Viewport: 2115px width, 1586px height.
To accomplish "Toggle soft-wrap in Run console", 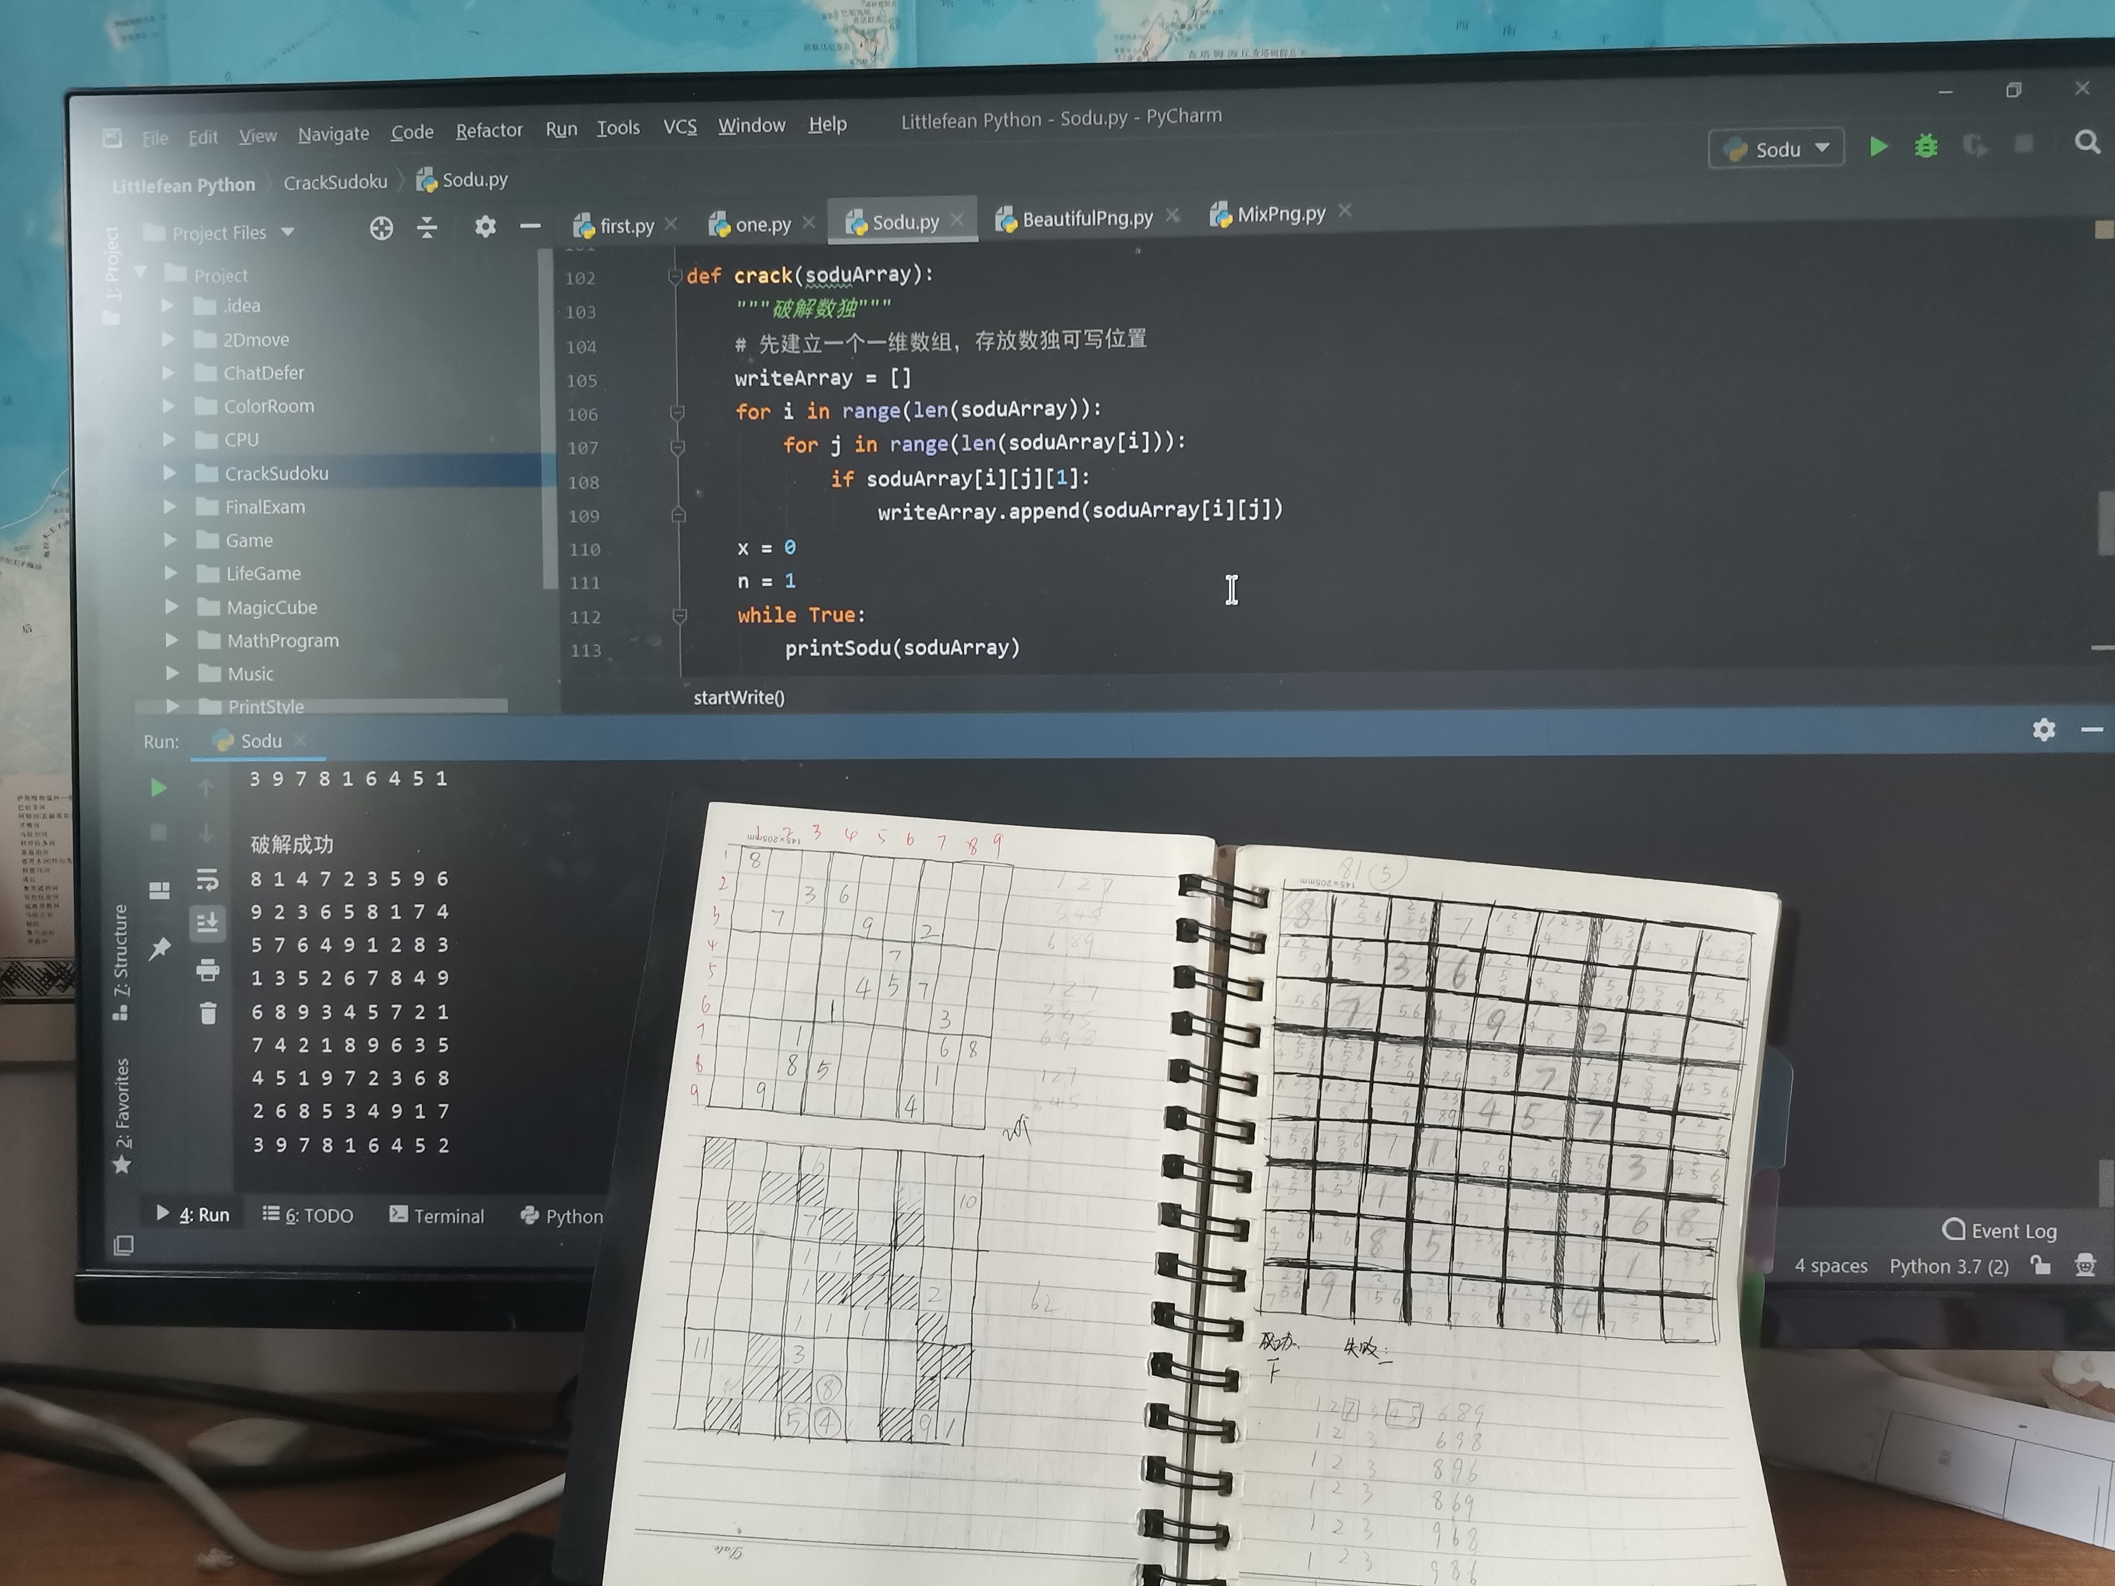I will pos(207,879).
